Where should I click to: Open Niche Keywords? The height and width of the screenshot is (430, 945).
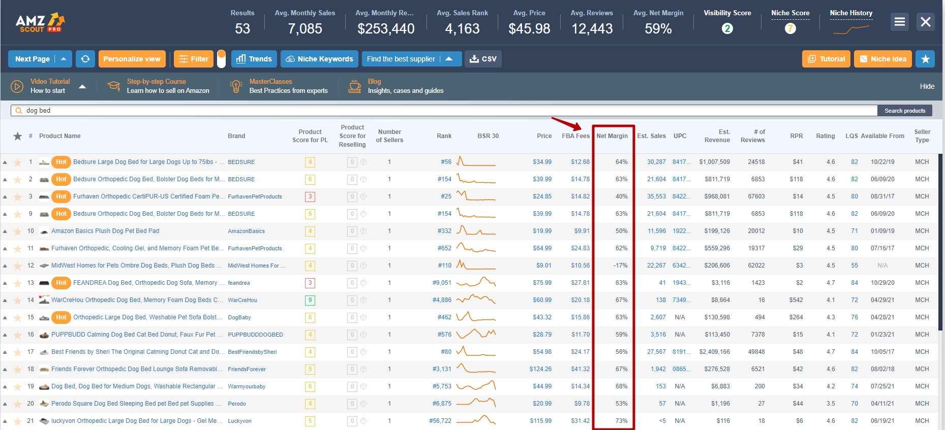point(319,59)
